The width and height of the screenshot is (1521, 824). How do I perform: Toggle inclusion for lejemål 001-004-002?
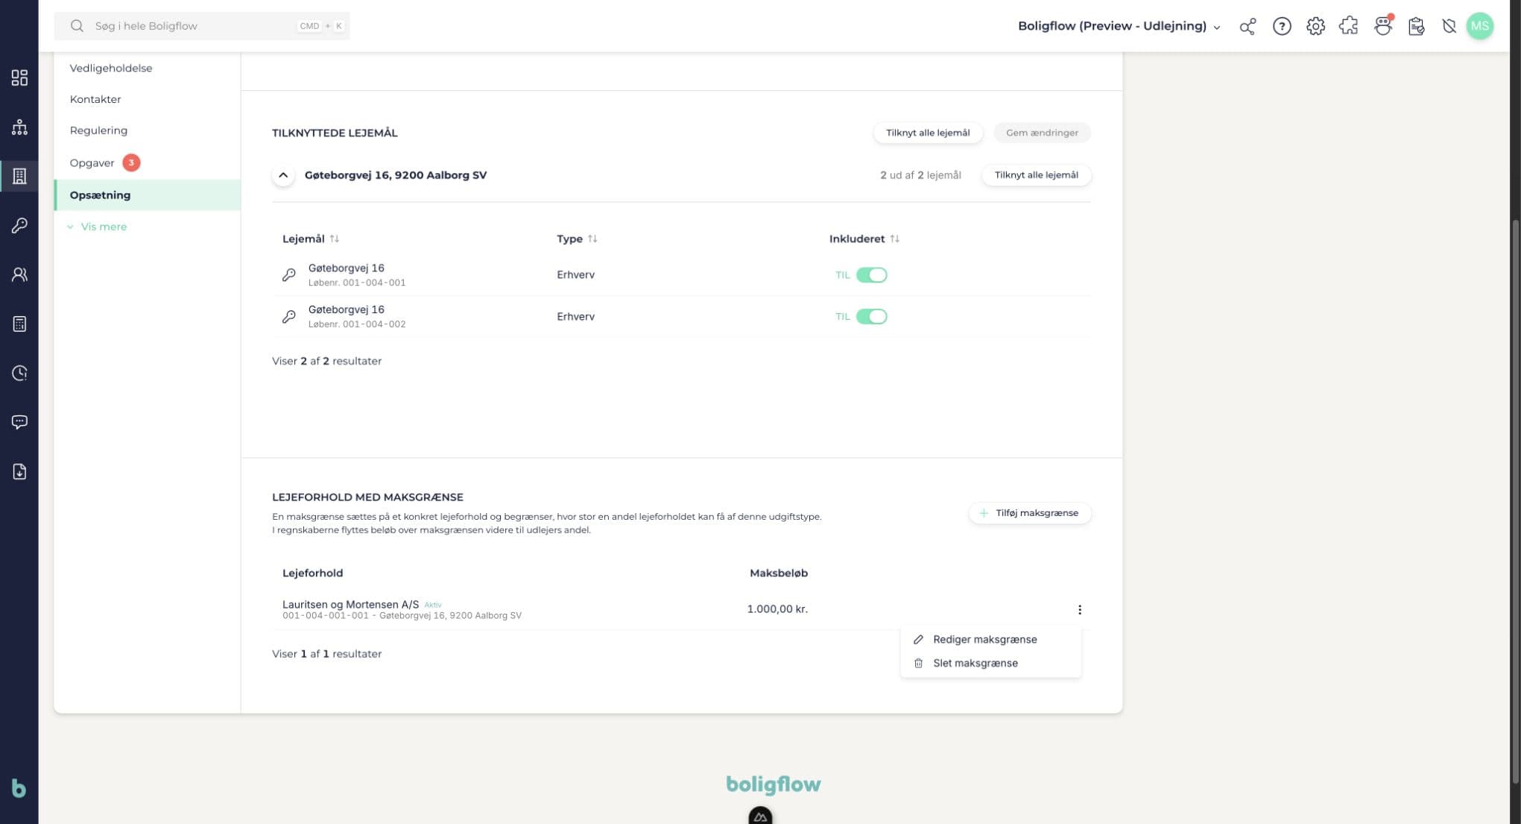(871, 317)
